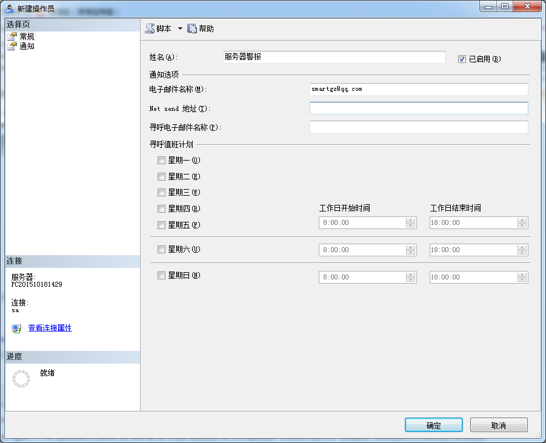The height and width of the screenshot is (443, 546).
Task: Click the progress spinner in the 进度 section
Action: 21,378
